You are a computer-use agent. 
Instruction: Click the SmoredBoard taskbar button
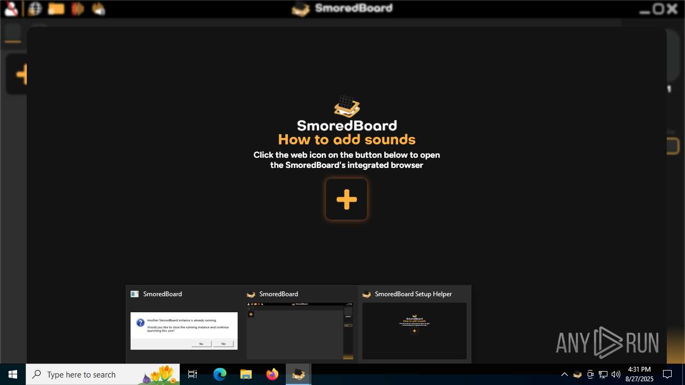point(298,374)
